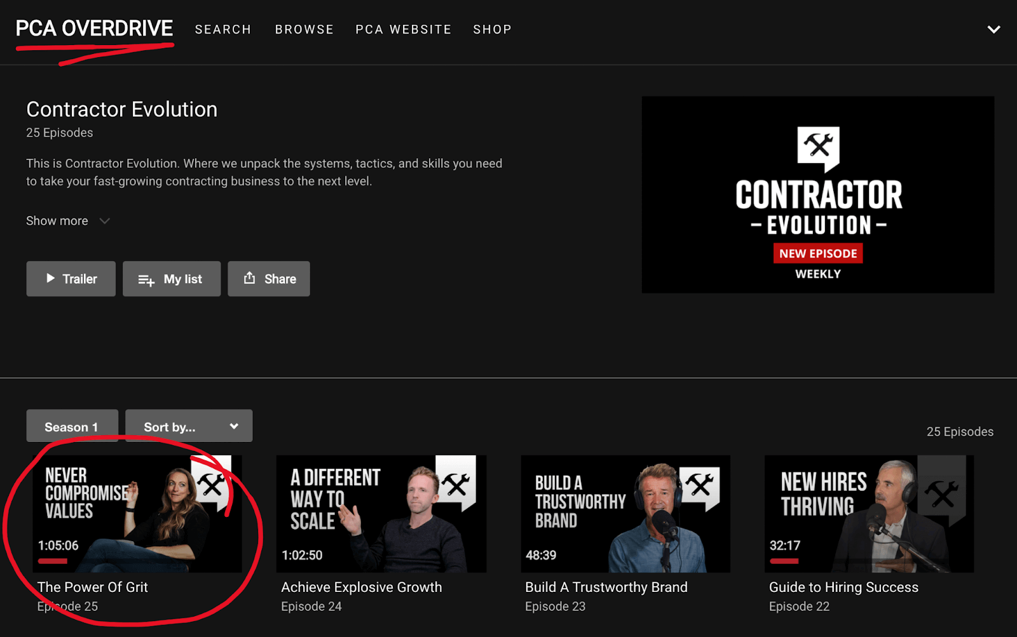1017x637 pixels.
Task: Click the chevron beside Show more
Action: tap(105, 221)
